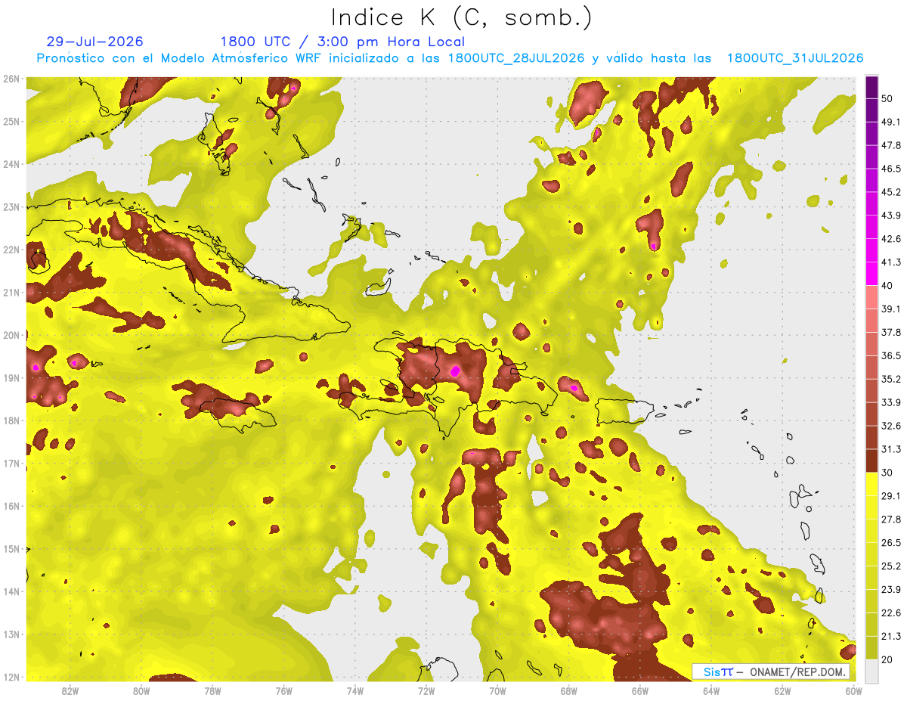Pick the yellow colorbar segment between 29.1 and 30
Viewport: 907px width, 701px height.
tap(871, 484)
